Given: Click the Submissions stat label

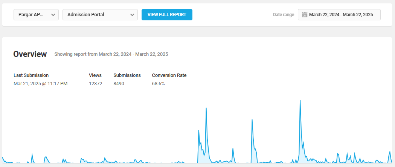Looking at the screenshot, I should pos(127,75).
